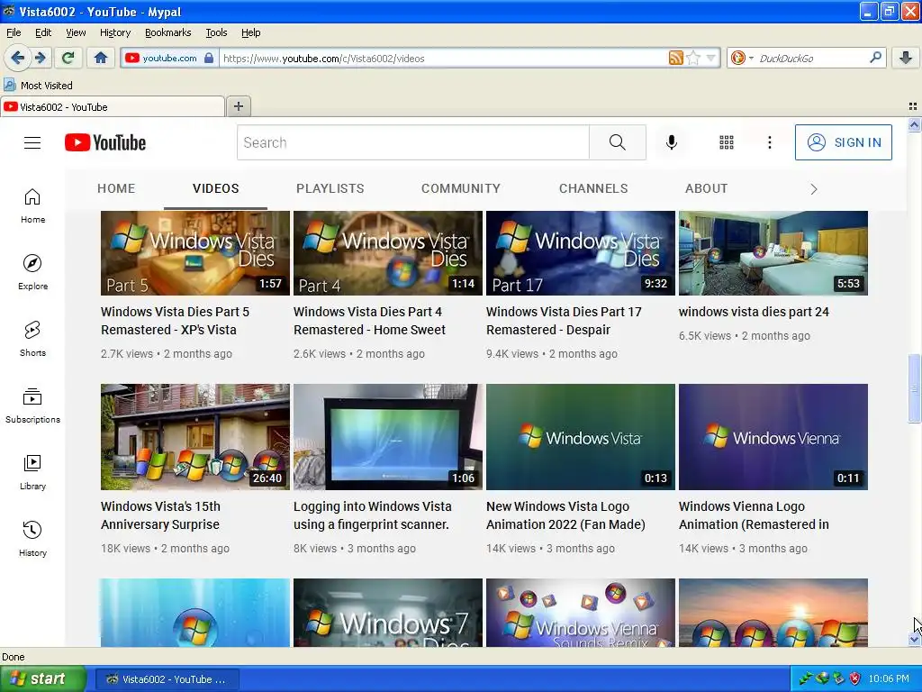Click the YouTube search magnifier button
Image resolution: width=922 pixels, height=692 pixels.
[x=618, y=142]
